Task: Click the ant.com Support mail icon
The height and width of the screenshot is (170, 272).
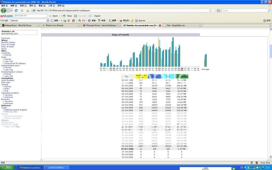Action: coord(90,16)
